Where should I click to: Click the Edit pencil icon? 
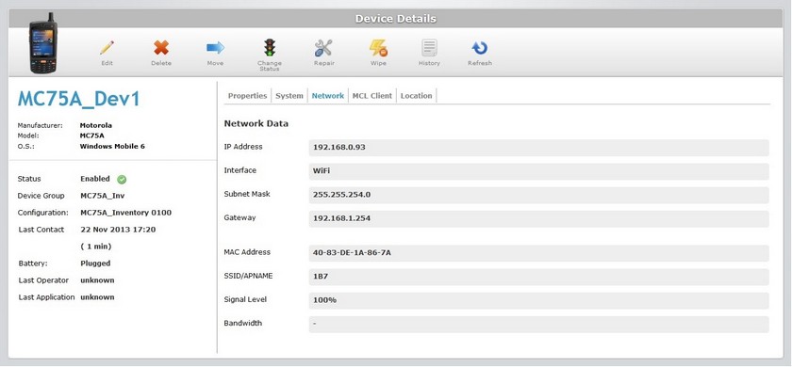click(107, 48)
